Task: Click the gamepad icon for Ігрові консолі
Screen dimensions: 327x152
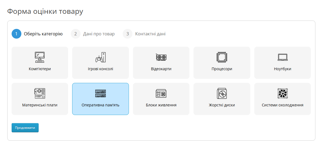Action: click(101, 57)
